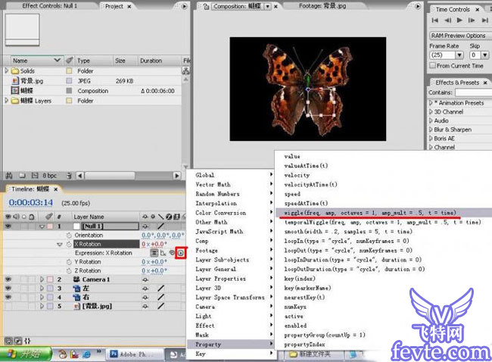Click the current time 0:00:03:14

(31, 202)
